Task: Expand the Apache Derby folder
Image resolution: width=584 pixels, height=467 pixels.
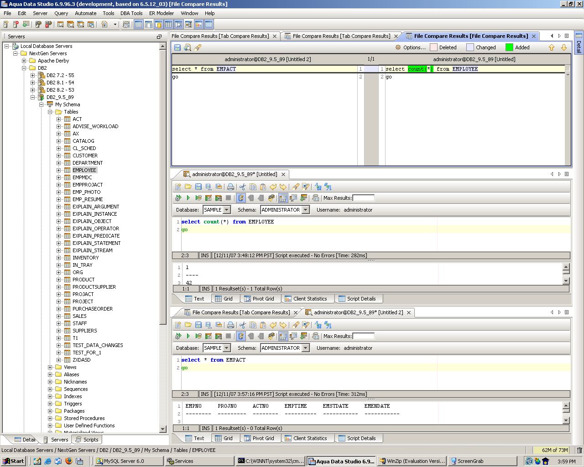Action: point(24,61)
